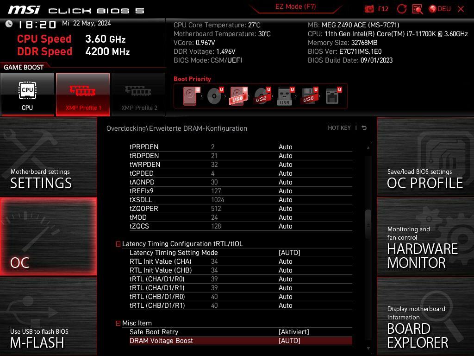The image size is (474, 356).
Task: Open the Motherboard SETTINGS menu
Action: click(x=48, y=157)
